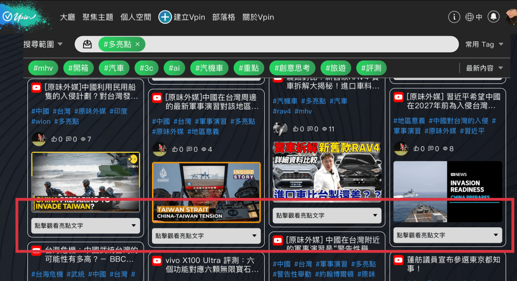Open the notifications bell

click(493, 17)
